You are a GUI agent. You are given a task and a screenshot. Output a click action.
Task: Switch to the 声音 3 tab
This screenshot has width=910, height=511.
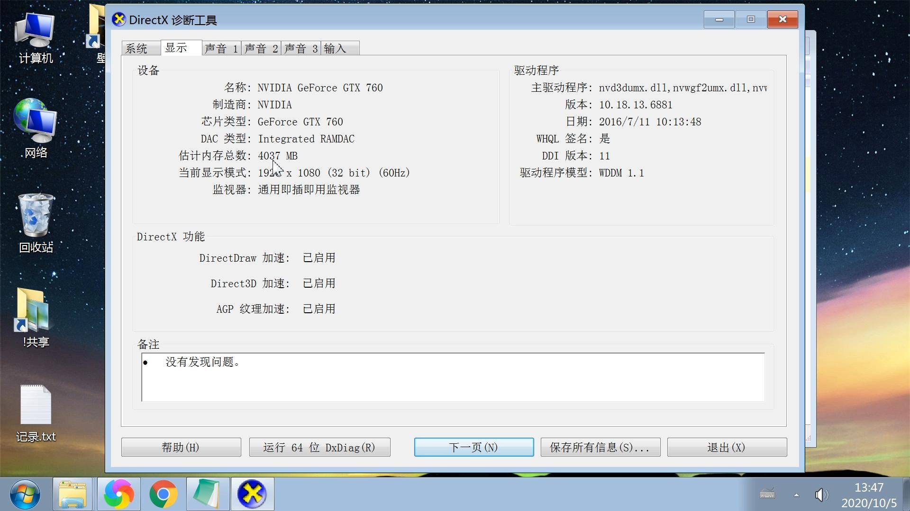click(301, 48)
